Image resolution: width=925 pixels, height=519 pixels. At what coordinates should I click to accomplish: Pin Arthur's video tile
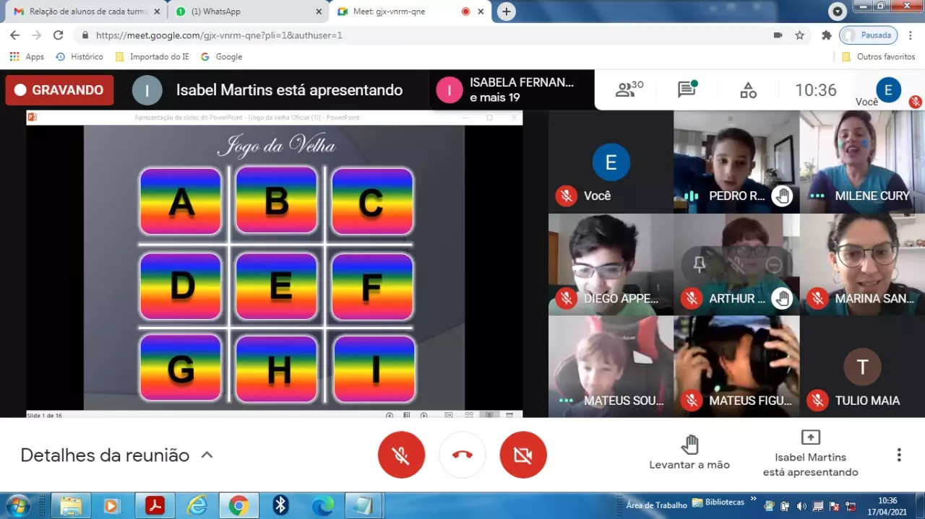tap(700, 265)
